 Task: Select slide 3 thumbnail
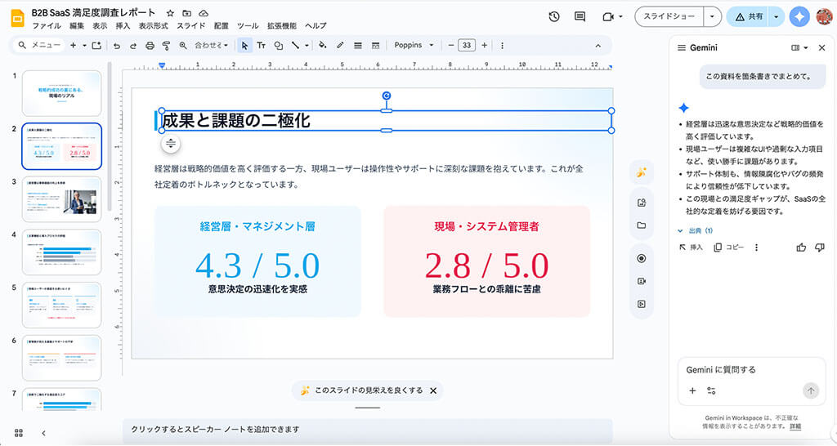coord(62,199)
